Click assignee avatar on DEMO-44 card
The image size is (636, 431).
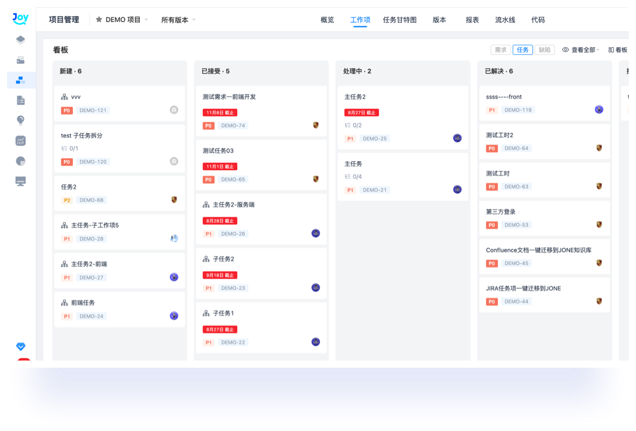599,301
